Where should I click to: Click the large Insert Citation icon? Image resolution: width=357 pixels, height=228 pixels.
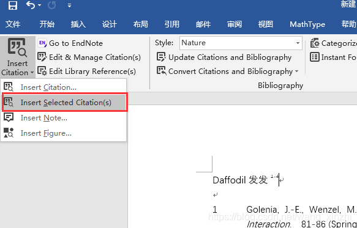(17, 48)
